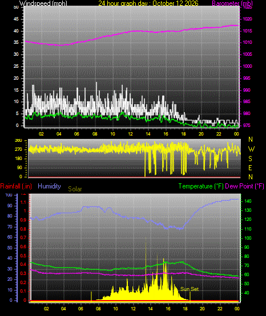This screenshot has height=316, width=266.
Task: Click the "0.5" rainfall axis value
Action: (x=23, y=256)
